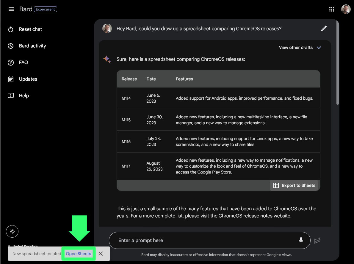Send the prompt using the send icon

[x=318, y=241]
